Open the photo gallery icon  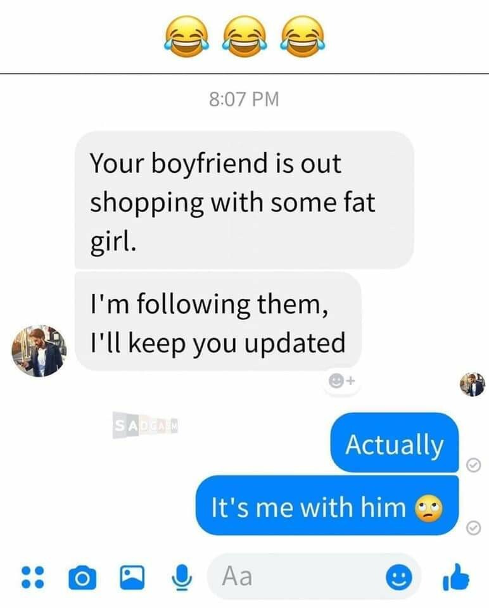tap(132, 578)
